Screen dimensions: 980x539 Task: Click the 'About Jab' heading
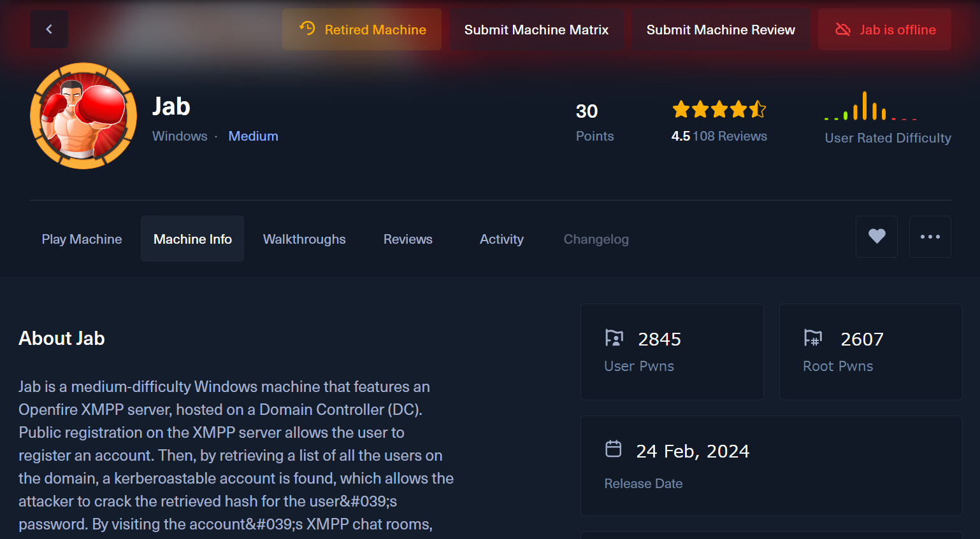(62, 339)
